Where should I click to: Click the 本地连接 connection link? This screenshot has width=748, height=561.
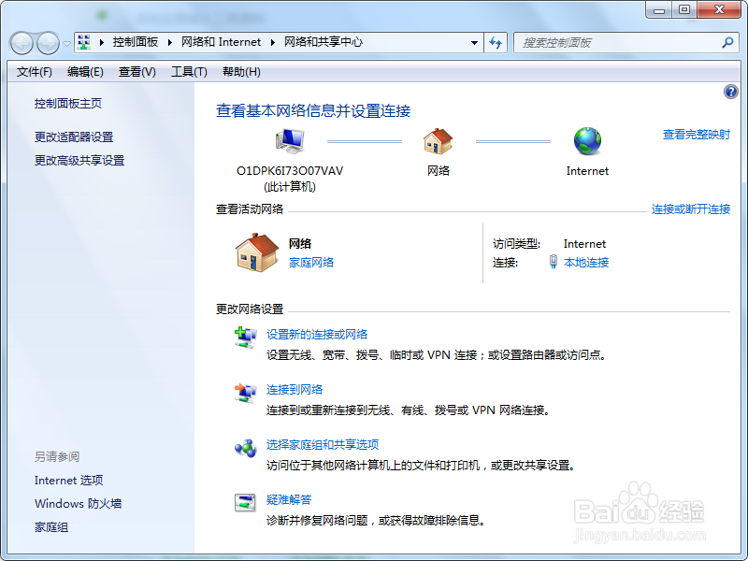(589, 262)
